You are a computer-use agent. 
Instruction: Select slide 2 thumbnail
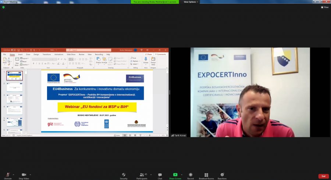(x=14, y=87)
